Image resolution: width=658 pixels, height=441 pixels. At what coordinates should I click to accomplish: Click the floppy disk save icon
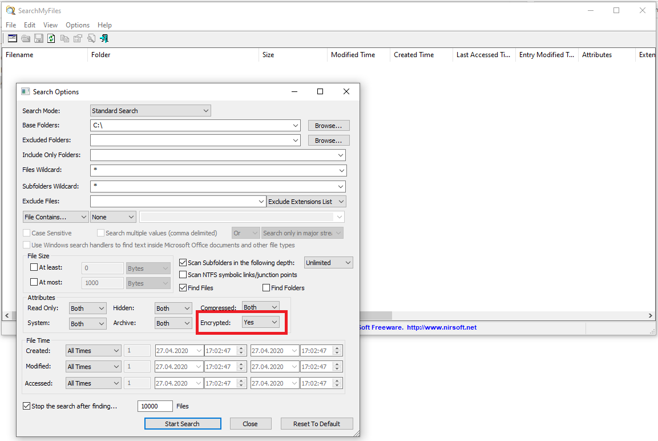coord(38,38)
